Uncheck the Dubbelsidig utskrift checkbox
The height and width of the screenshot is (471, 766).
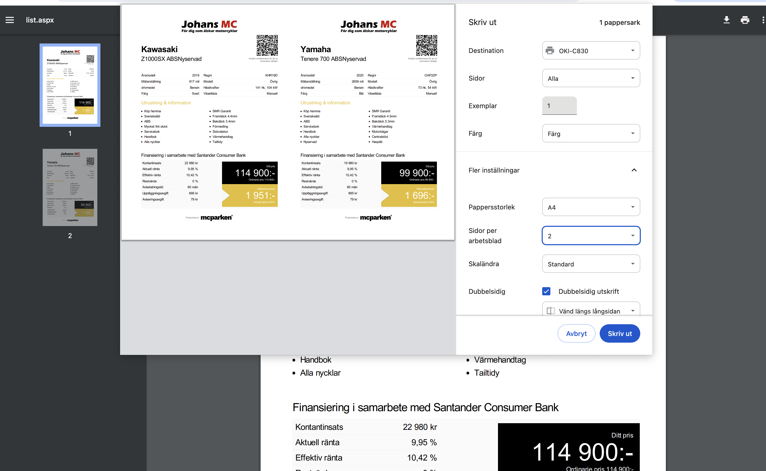(546, 291)
